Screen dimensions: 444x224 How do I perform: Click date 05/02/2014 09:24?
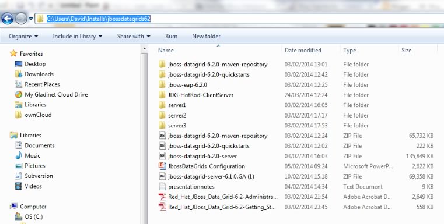(x=306, y=166)
